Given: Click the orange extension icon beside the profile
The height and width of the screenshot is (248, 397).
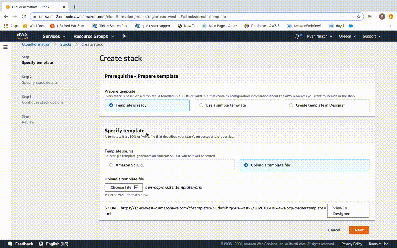Looking at the screenshot, I should 391,17.
